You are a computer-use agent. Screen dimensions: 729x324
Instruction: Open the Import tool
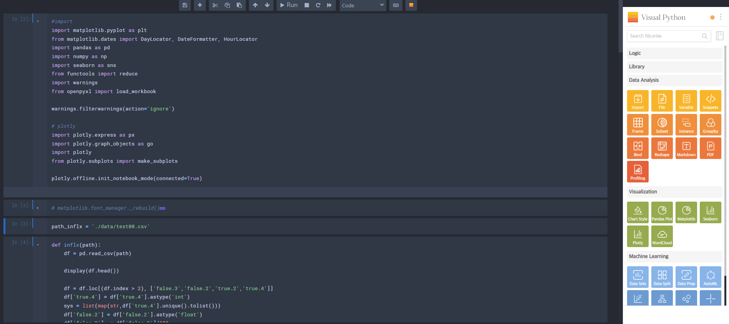(x=637, y=101)
